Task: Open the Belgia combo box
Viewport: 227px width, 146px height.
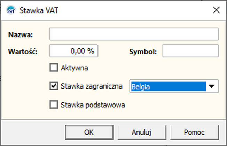Action: tap(174, 86)
